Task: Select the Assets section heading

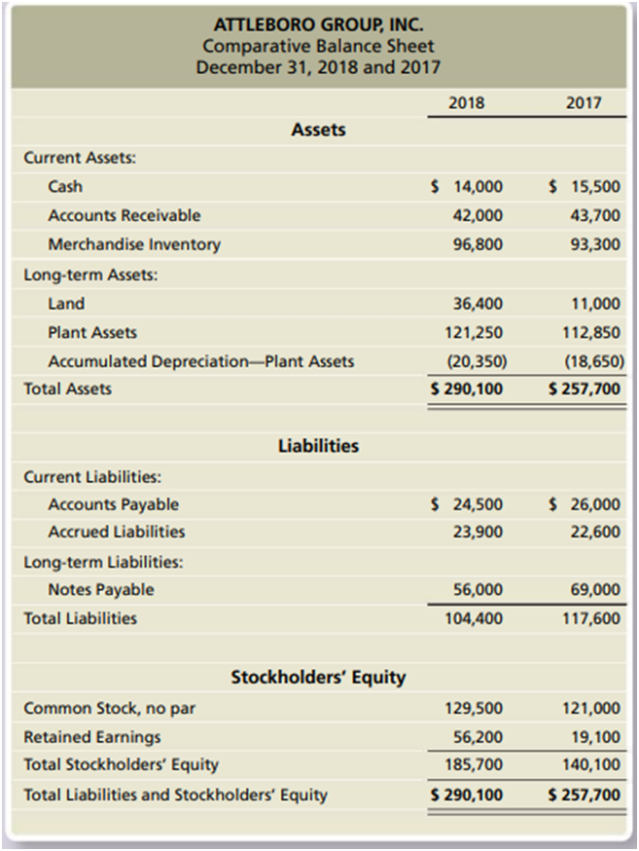Action: pos(318,129)
